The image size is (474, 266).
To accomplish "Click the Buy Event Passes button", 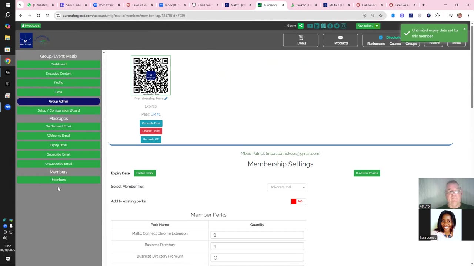I will point(367,173).
